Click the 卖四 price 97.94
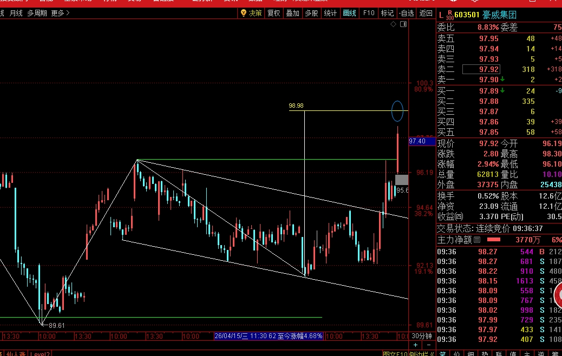562x356 pixels. click(x=488, y=49)
